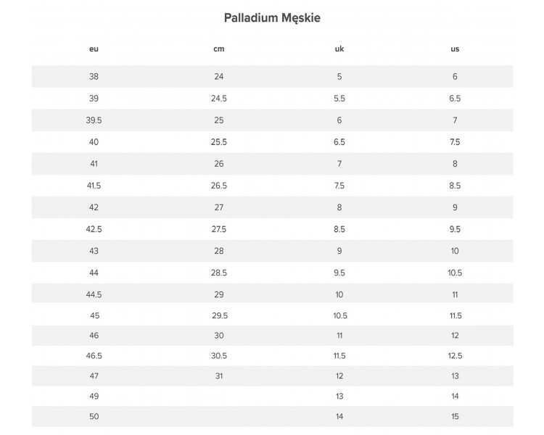This screenshot has width=544, height=435.
Task: Click the "uk" column header
Action: [339, 49]
